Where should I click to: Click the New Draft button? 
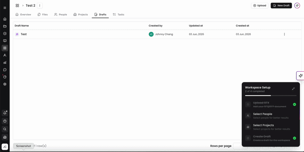tap(281, 6)
